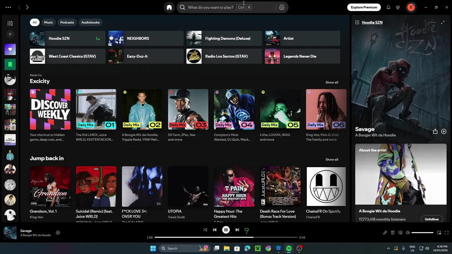
Task: Open the Browse icon in search bar
Action: (x=282, y=7)
